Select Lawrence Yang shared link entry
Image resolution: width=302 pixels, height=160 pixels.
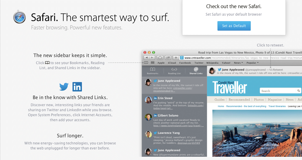174,137
